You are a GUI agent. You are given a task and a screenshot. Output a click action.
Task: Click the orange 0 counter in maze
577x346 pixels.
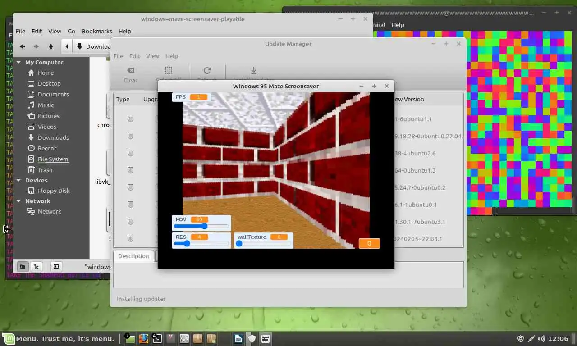coord(369,243)
